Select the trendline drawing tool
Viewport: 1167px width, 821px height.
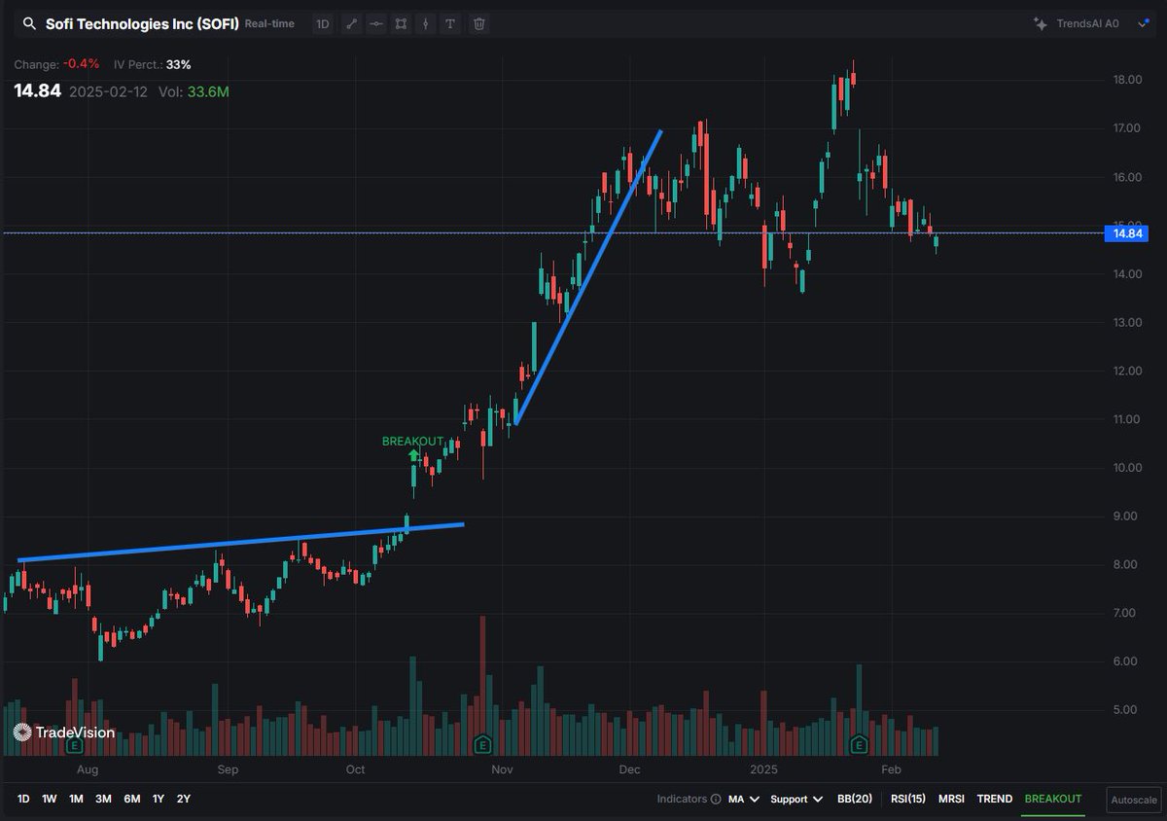coord(352,23)
